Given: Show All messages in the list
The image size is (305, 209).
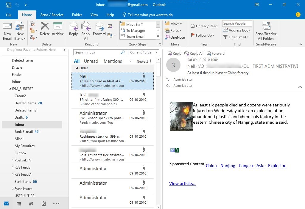Looking at the screenshot, I should 77,61.
